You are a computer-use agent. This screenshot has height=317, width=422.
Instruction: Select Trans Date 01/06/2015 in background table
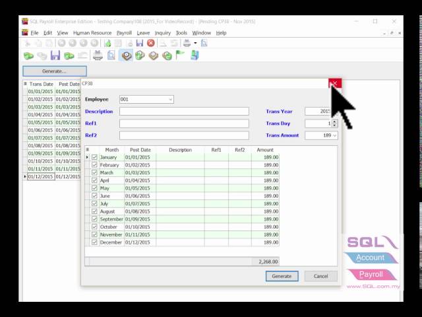pyautogui.click(x=41, y=130)
